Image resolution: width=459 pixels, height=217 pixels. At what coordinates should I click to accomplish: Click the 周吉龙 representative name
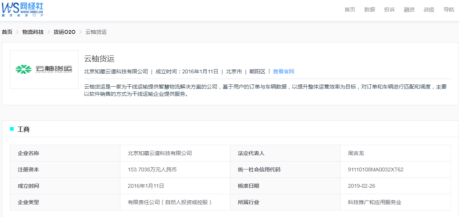[356, 153]
